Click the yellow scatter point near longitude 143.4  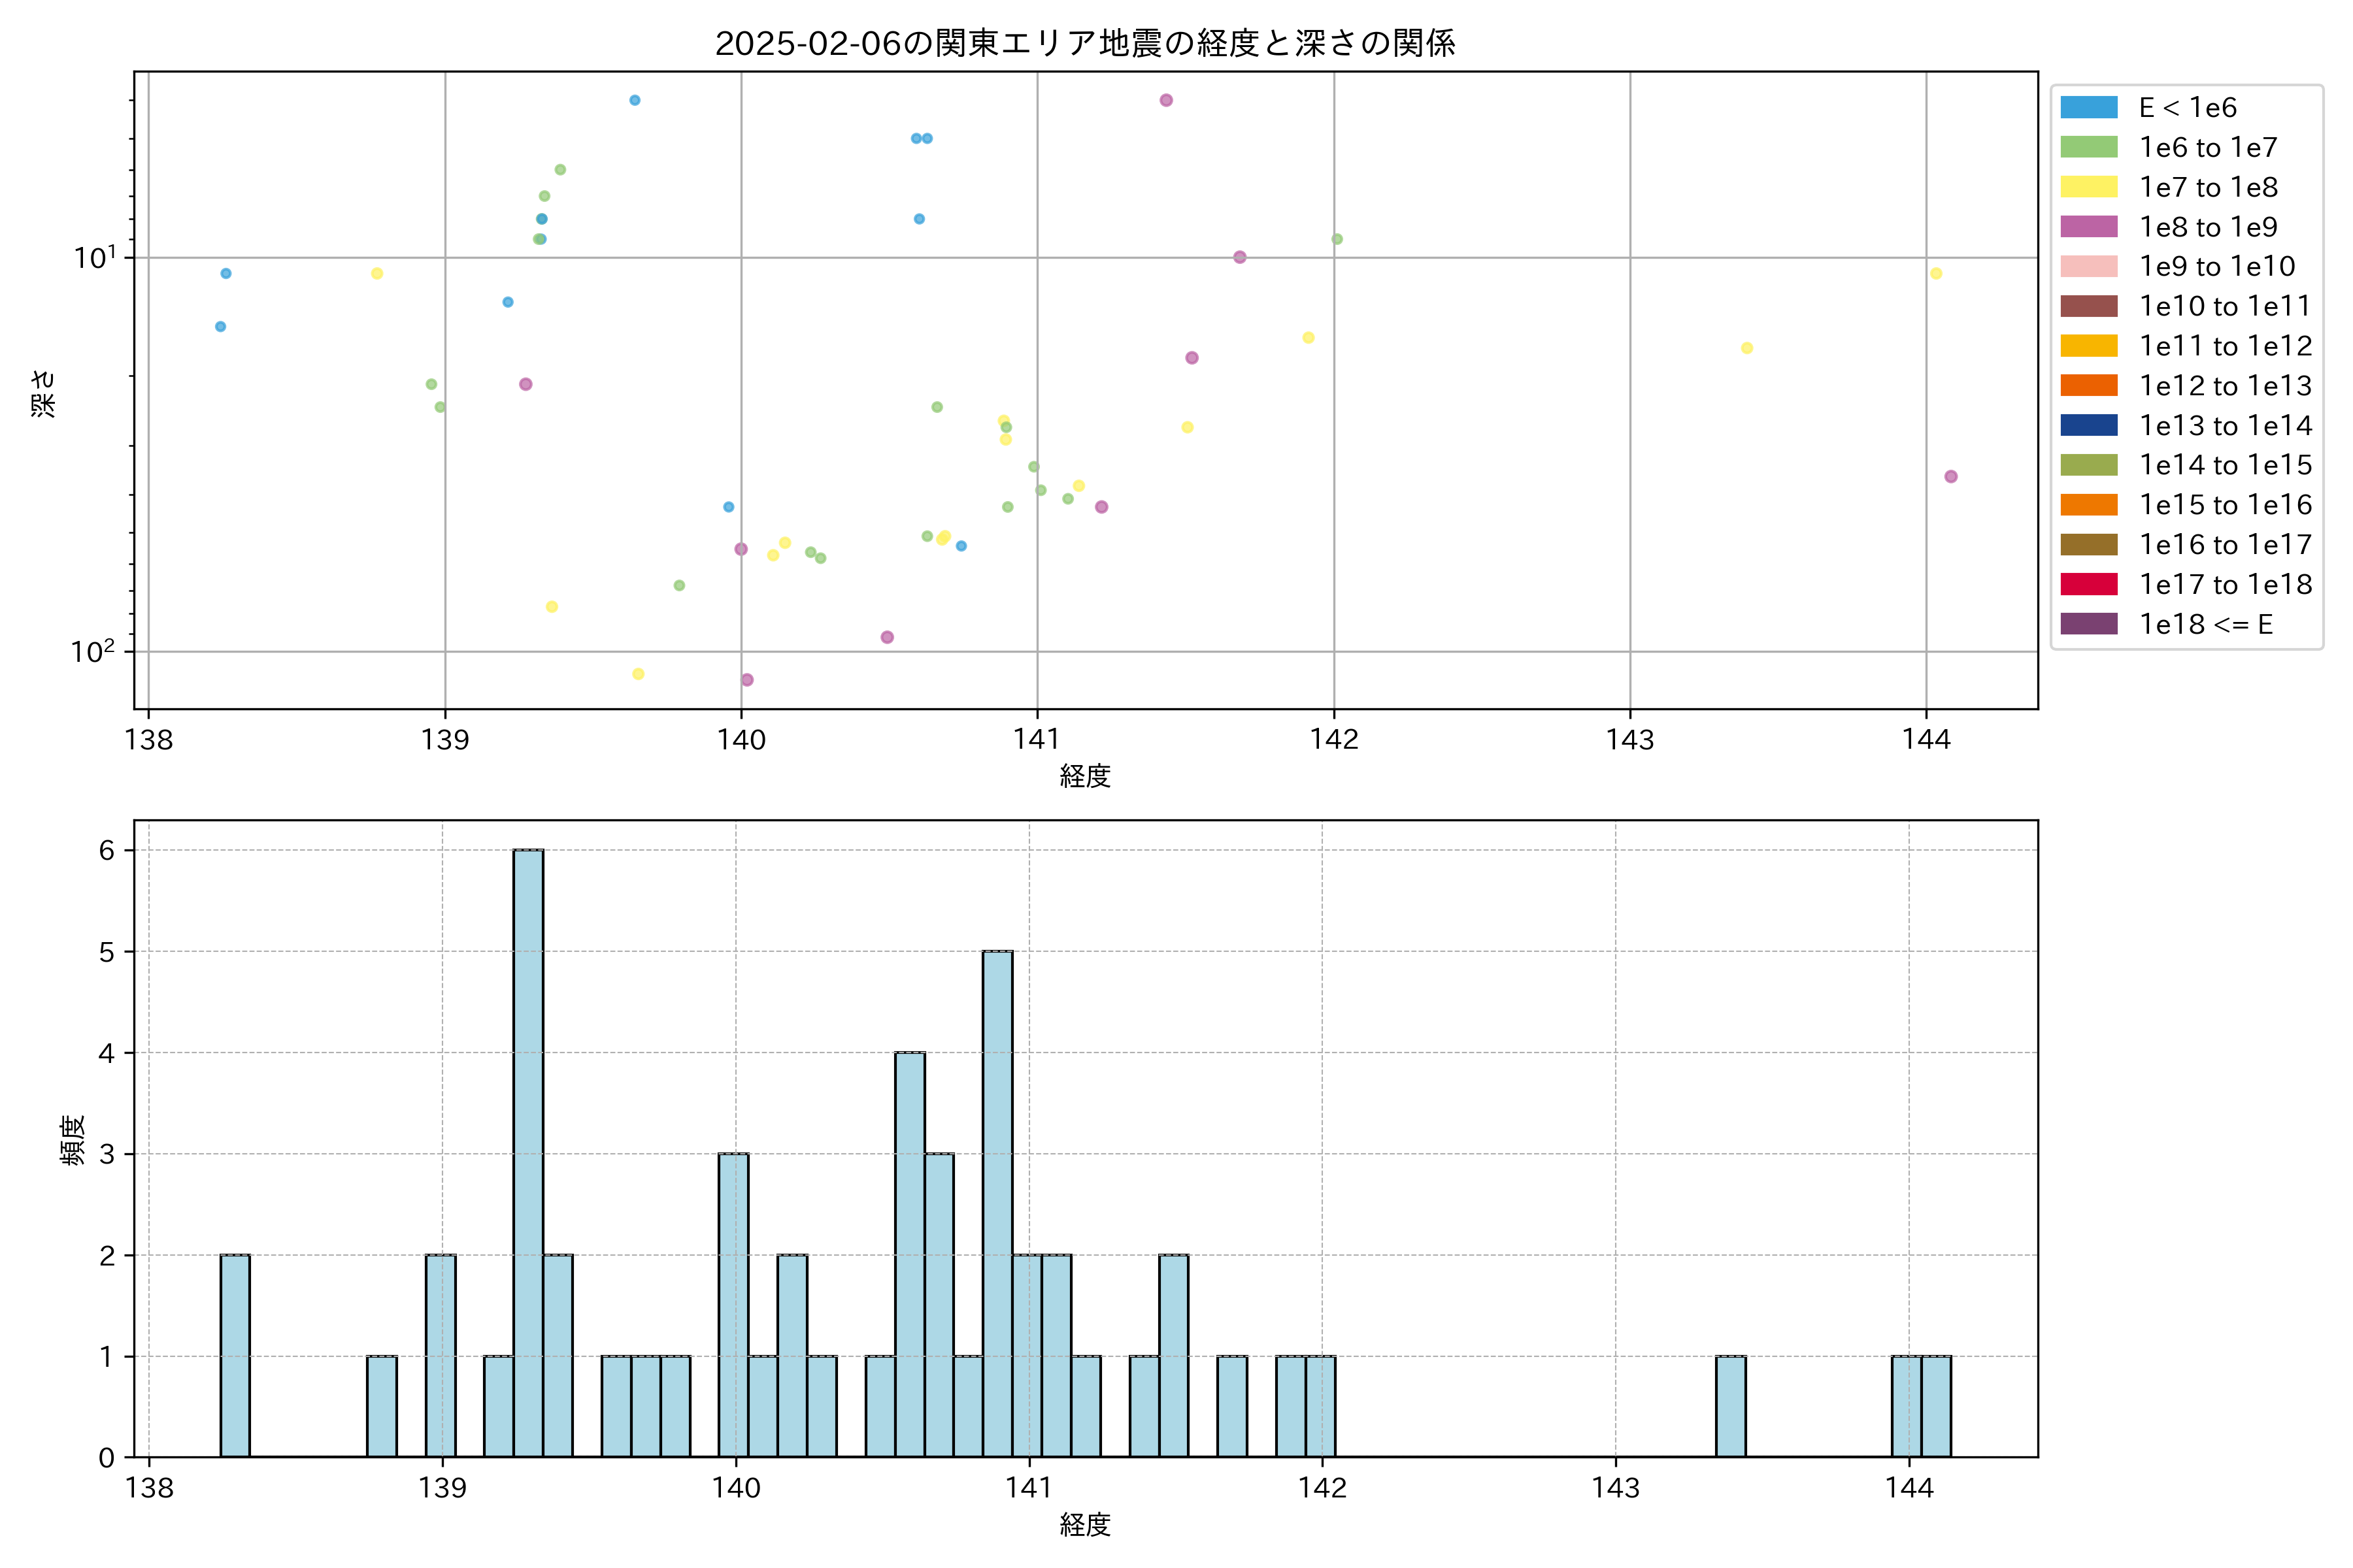[1746, 348]
